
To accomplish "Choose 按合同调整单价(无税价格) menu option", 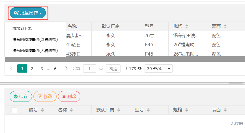I will pos(35,50).
